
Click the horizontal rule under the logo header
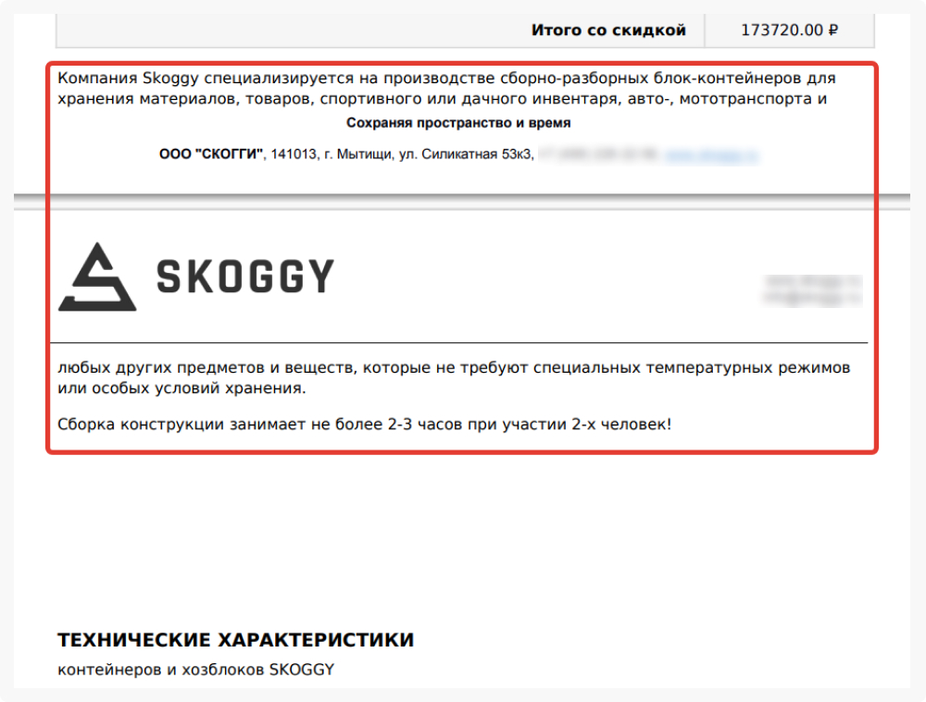(x=459, y=342)
